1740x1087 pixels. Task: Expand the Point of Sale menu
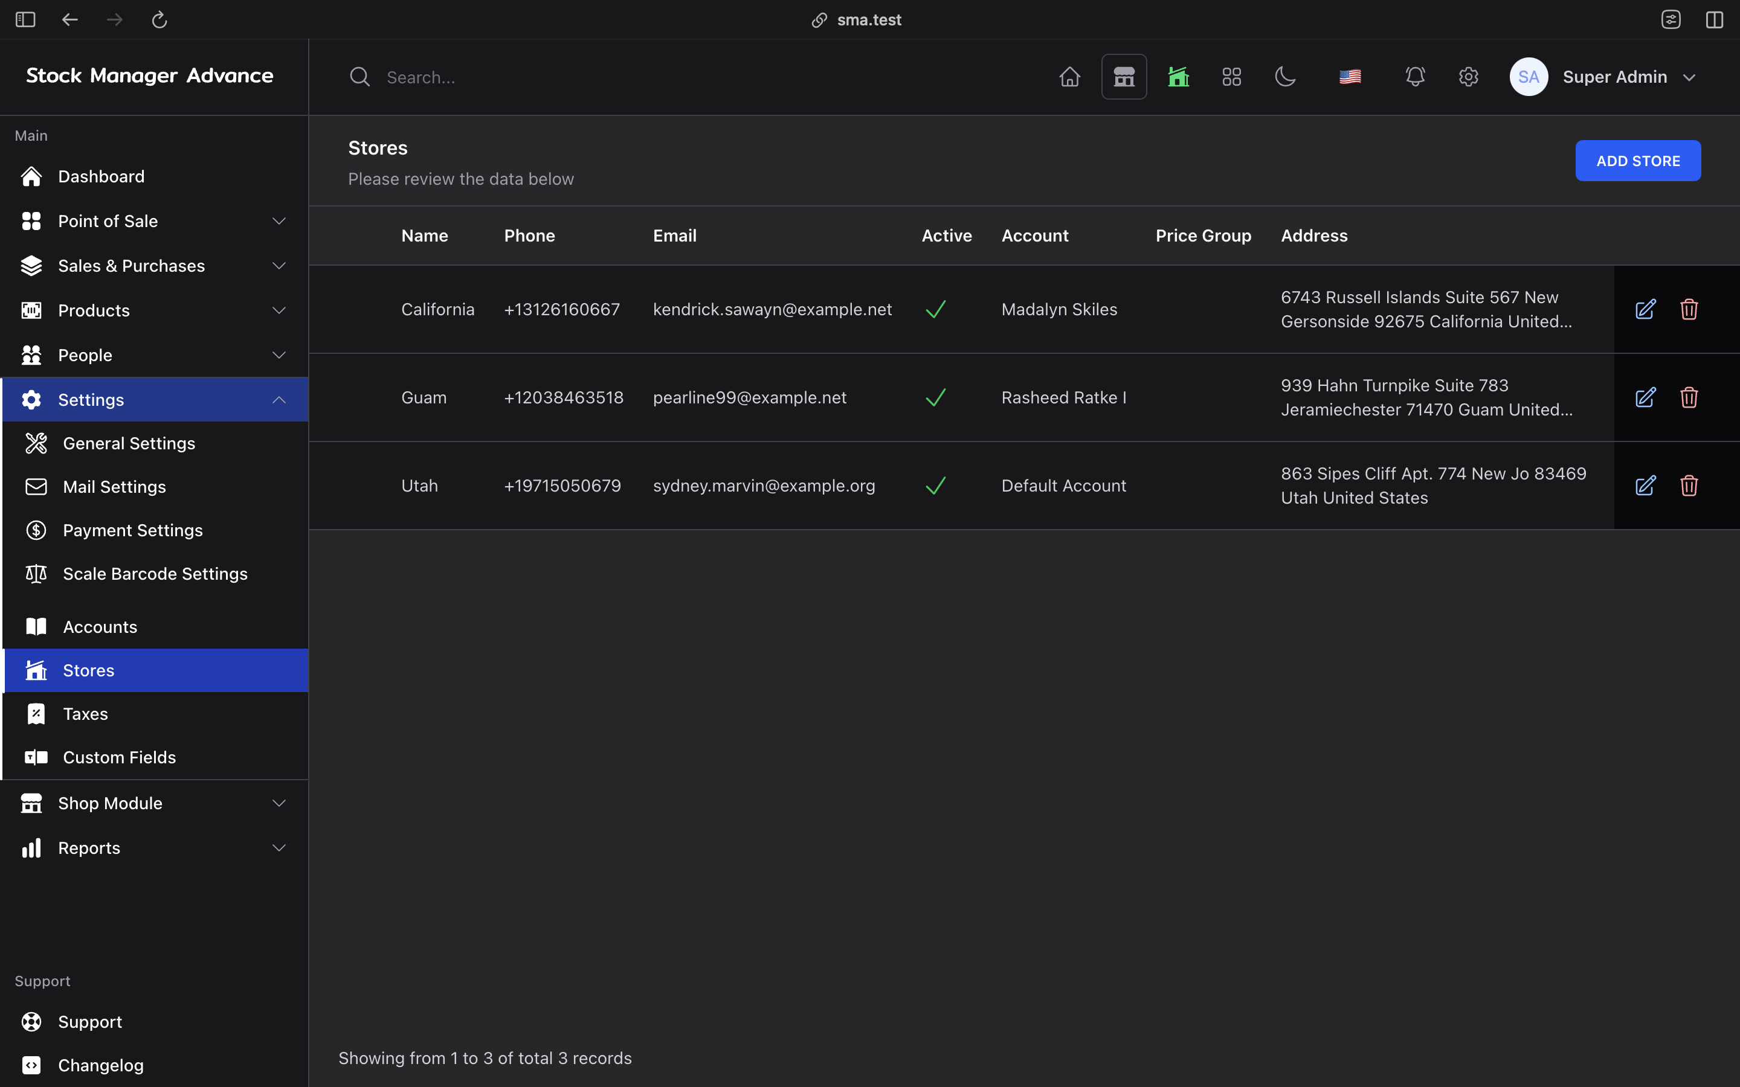(x=154, y=220)
